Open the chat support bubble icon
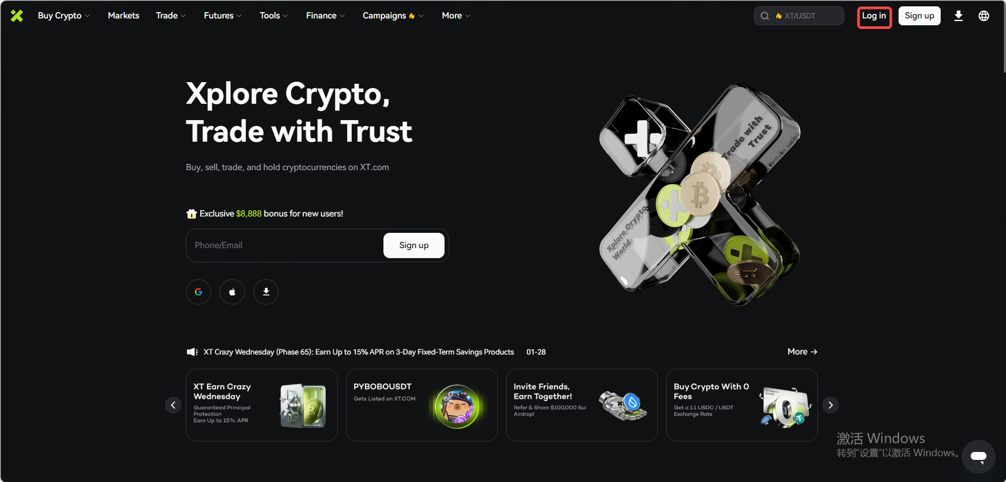Screen dimensions: 1006x482 click(x=979, y=457)
